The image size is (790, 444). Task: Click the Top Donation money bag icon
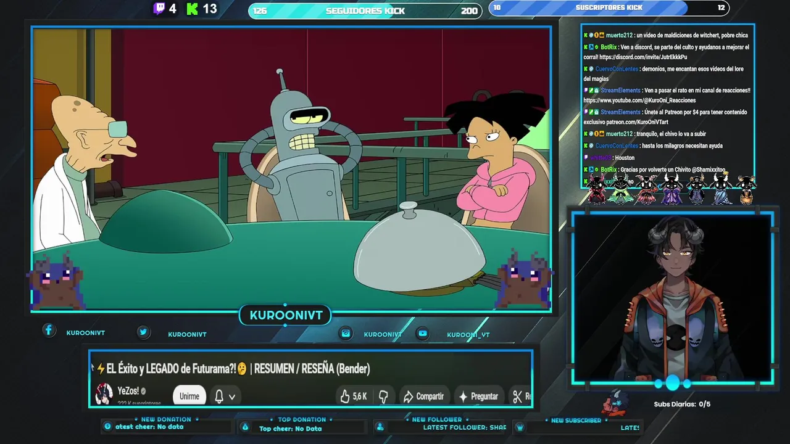pyautogui.click(x=245, y=427)
